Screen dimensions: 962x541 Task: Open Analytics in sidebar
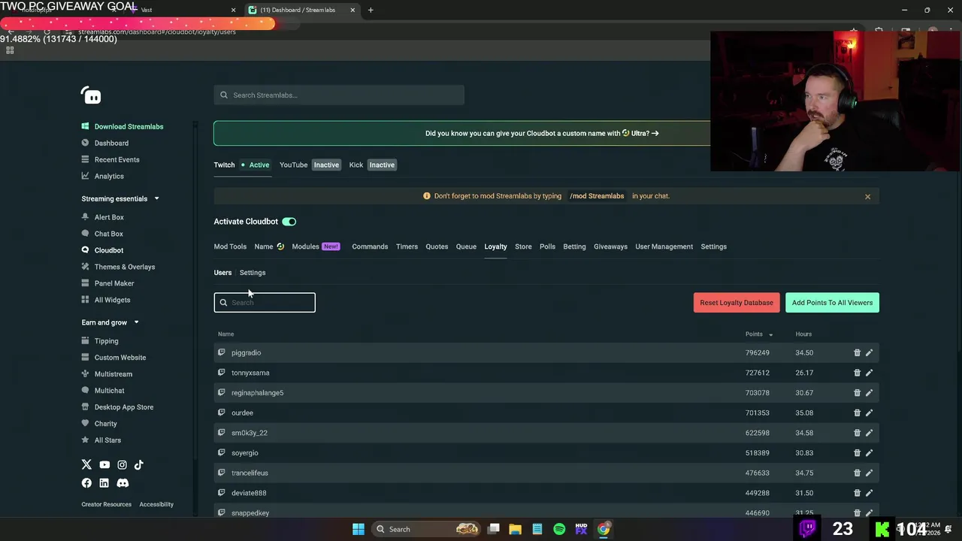109,176
